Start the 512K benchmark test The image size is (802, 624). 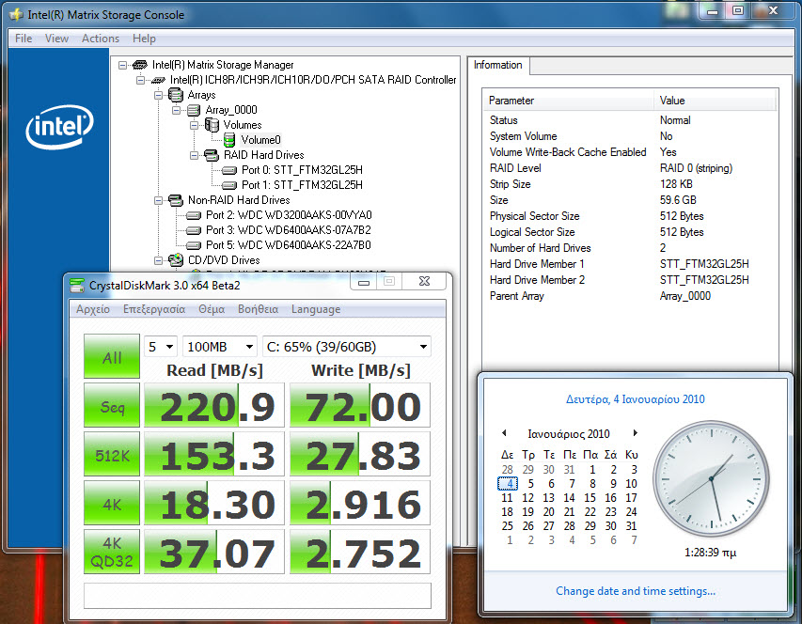point(112,454)
